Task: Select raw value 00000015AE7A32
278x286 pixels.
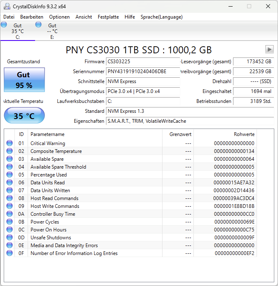Action: (x=234, y=183)
